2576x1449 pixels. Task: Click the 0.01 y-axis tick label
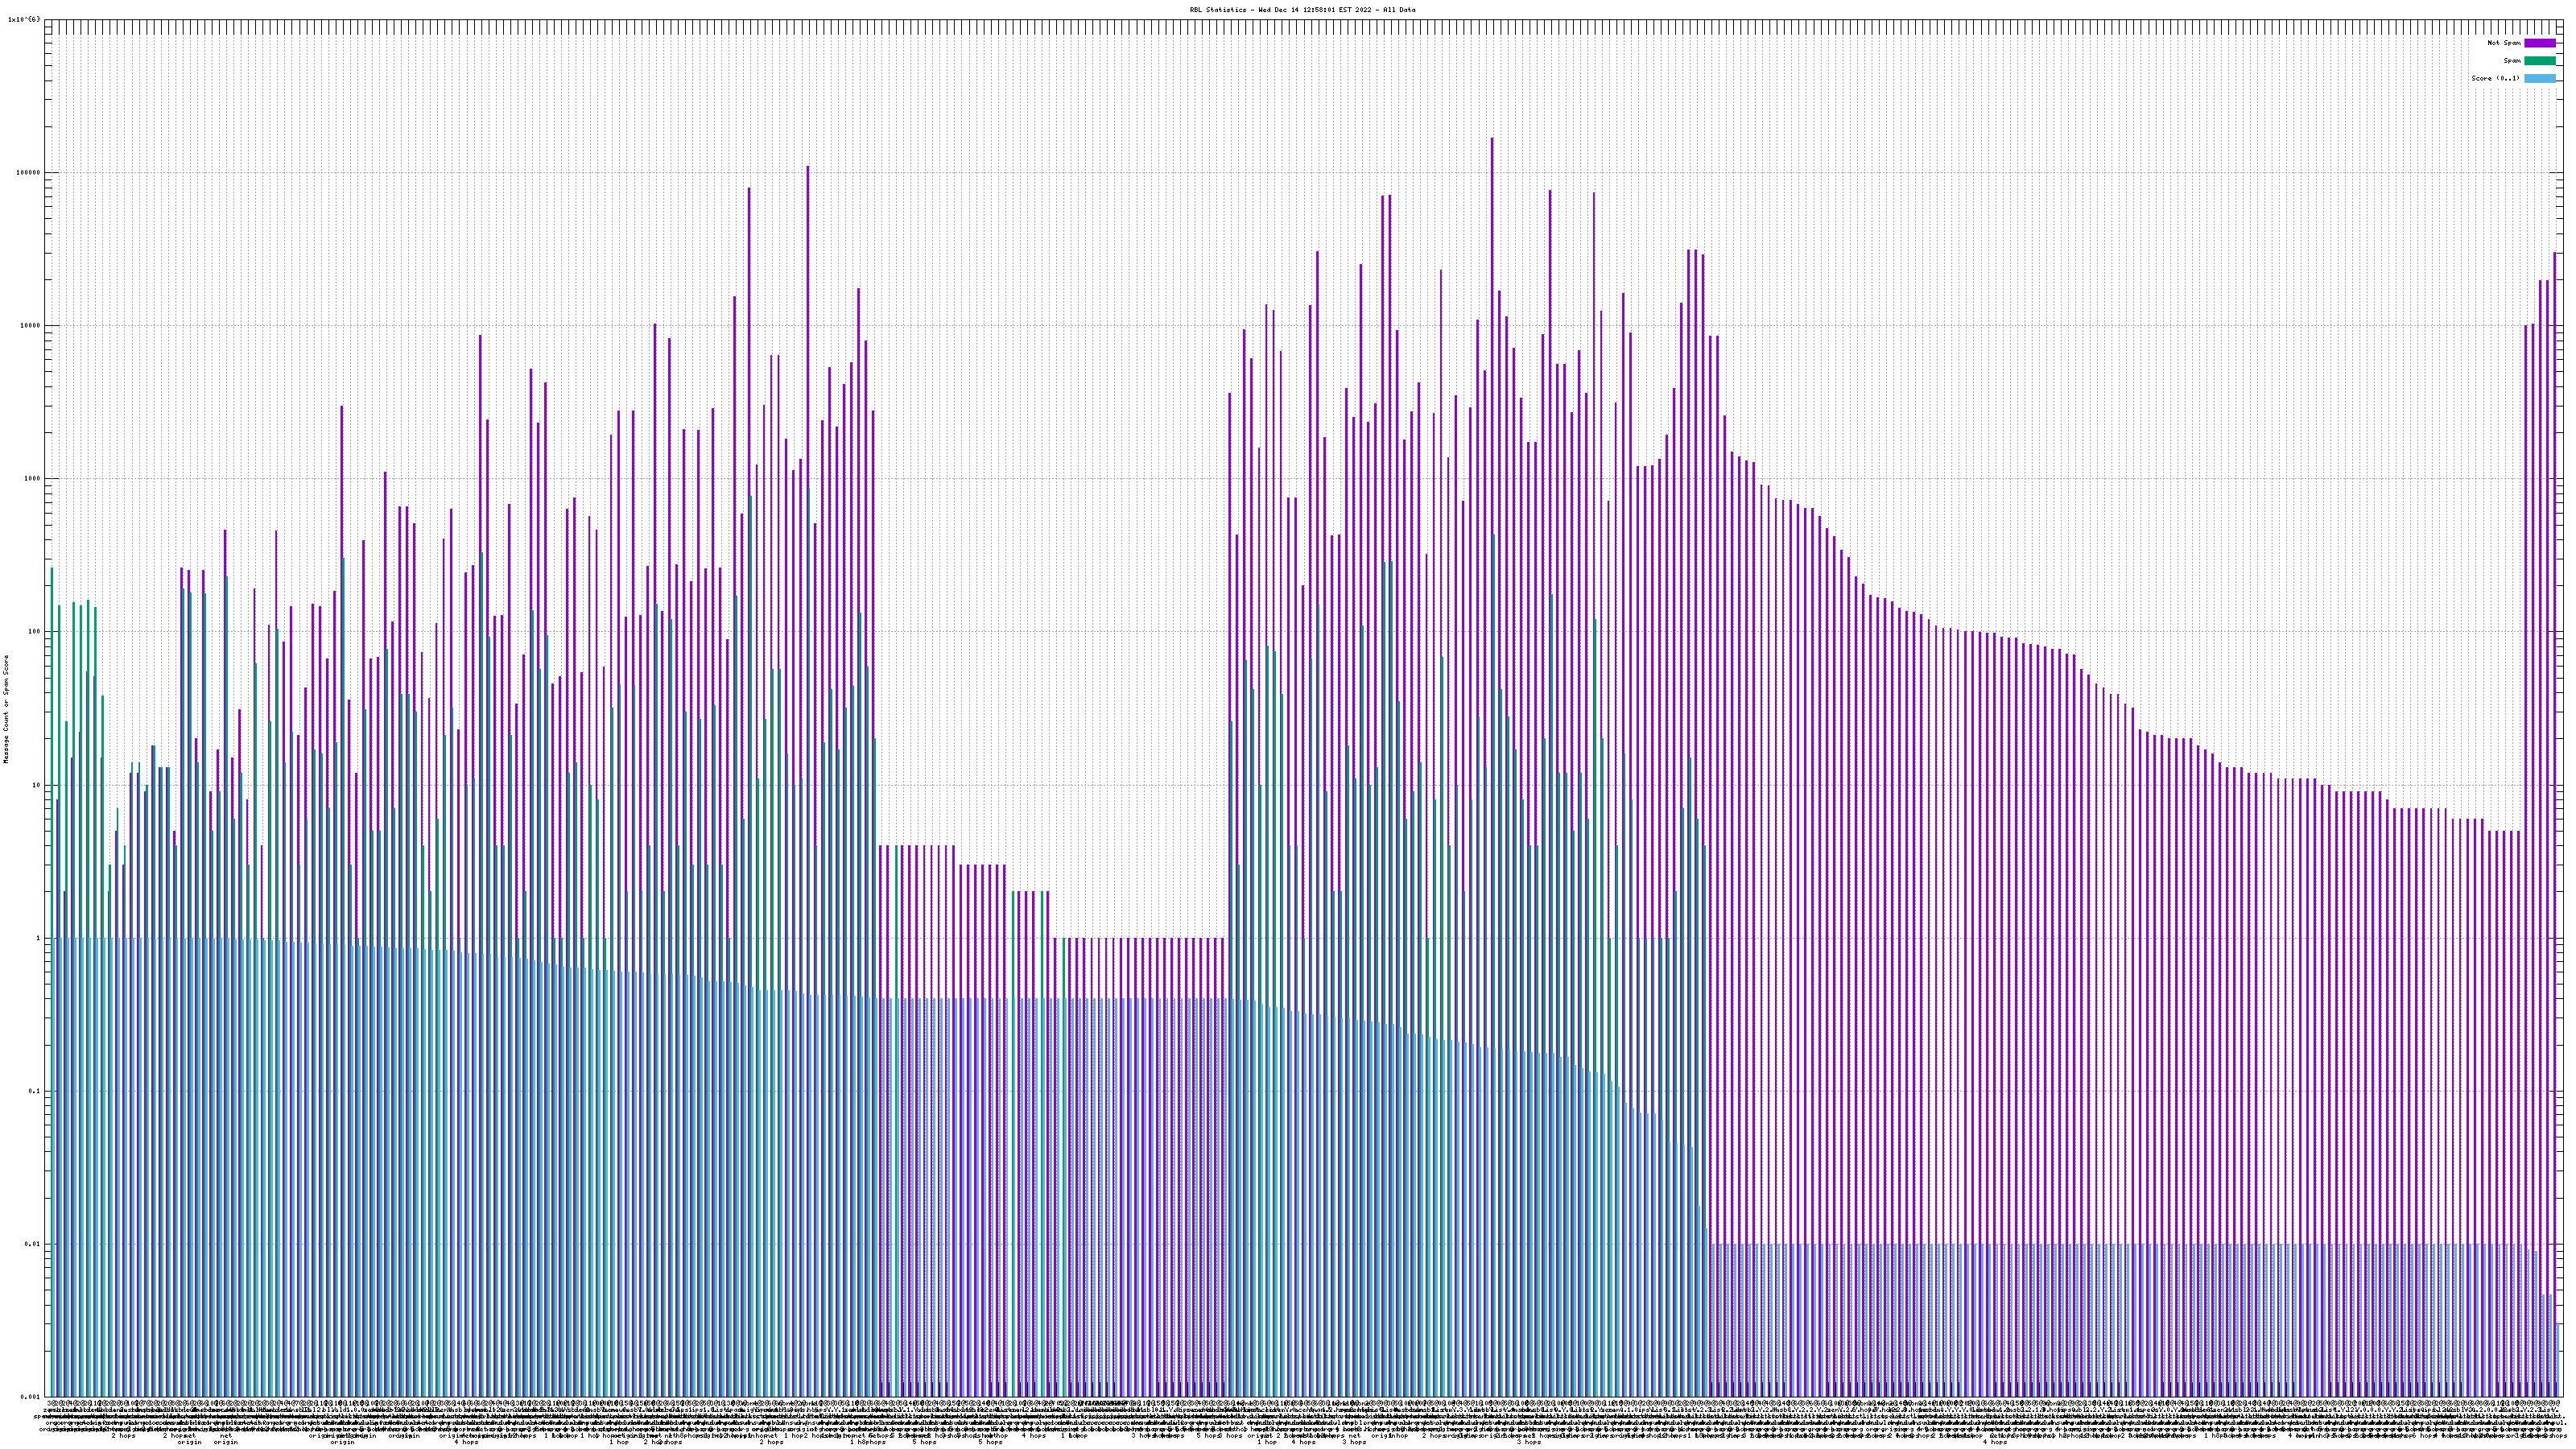pyautogui.click(x=33, y=1244)
